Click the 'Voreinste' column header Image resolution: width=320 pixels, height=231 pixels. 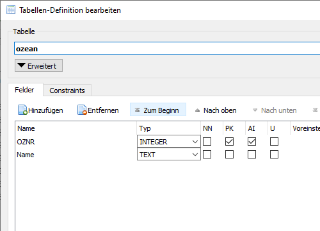pyautogui.click(x=305, y=128)
